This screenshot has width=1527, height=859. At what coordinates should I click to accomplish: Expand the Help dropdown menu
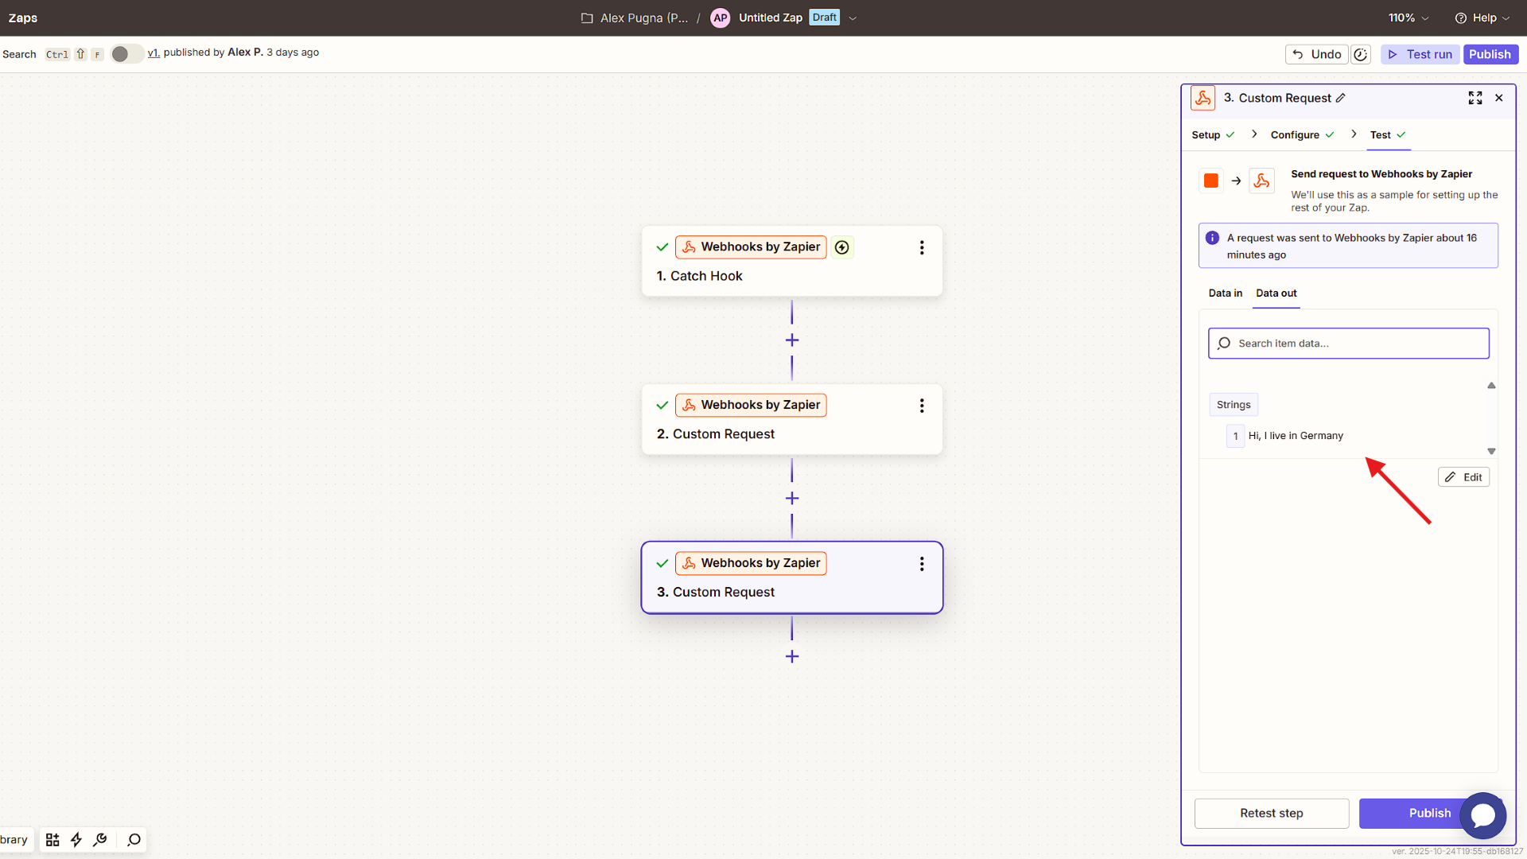[x=1482, y=17]
